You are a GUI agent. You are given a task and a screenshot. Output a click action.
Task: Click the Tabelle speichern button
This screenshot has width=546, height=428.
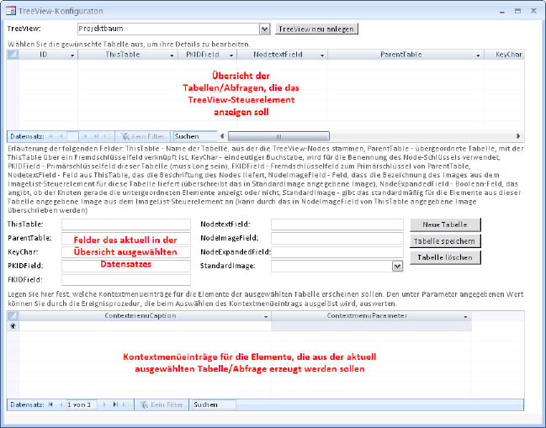pyautogui.click(x=446, y=240)
